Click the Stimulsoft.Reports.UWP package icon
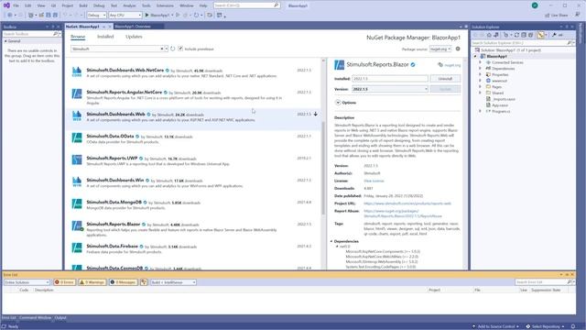586x330 pixels. pyautogui.click(x=77, y=159)
